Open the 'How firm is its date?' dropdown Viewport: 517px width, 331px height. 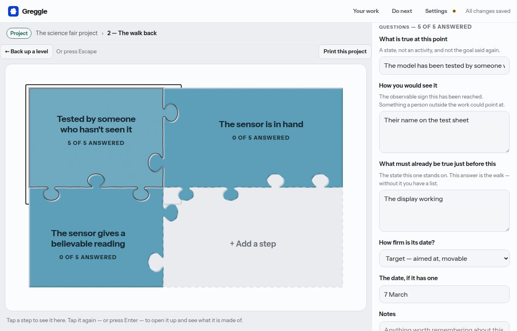[444, 258]
